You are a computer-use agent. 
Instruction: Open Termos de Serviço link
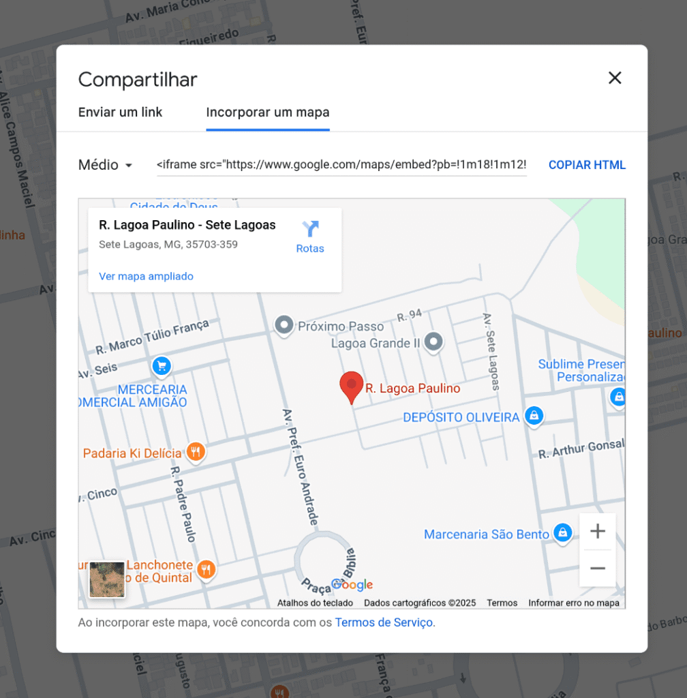[x=384, y=622]
